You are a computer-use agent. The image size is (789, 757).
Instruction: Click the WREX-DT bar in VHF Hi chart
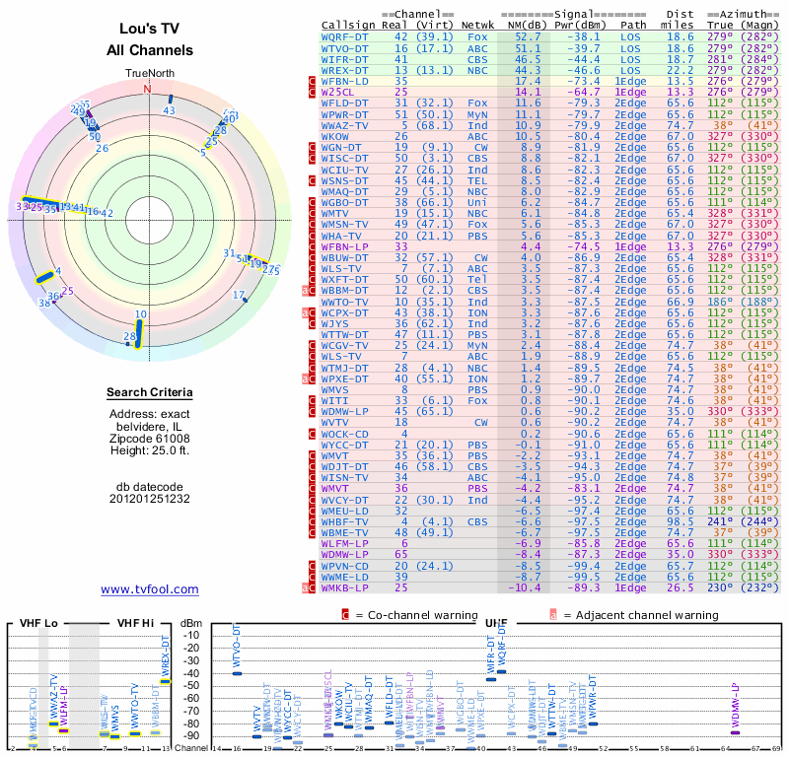166,681
